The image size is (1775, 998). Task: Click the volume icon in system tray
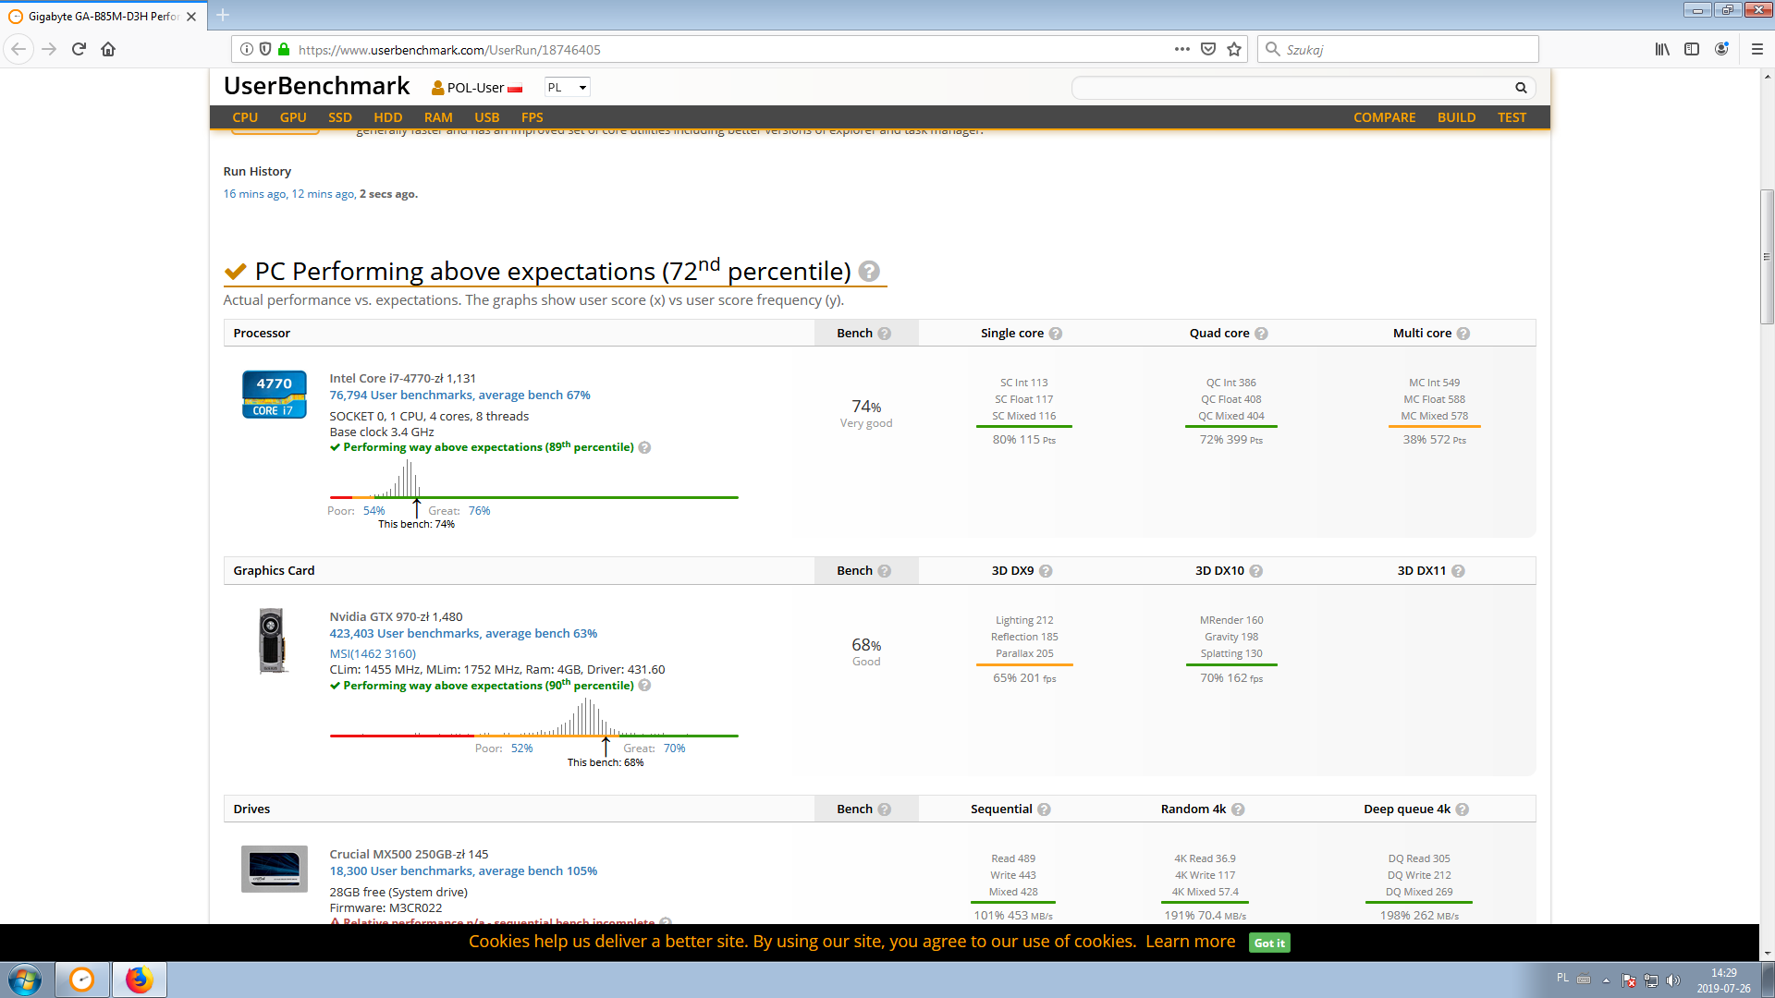(1672, 980)
